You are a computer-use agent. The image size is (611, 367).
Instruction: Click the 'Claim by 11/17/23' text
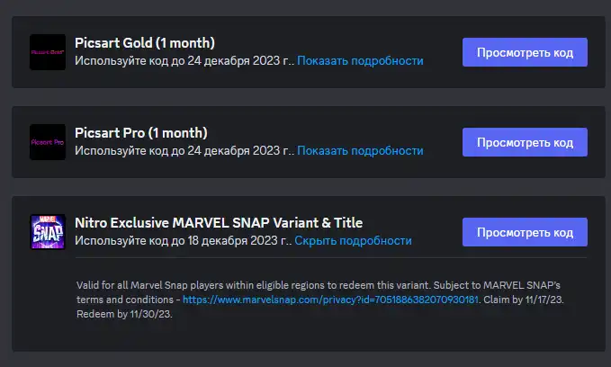pos(524,300)
